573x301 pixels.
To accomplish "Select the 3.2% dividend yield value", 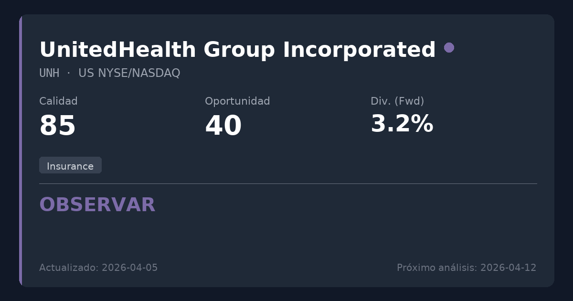I will pos(402,124).
